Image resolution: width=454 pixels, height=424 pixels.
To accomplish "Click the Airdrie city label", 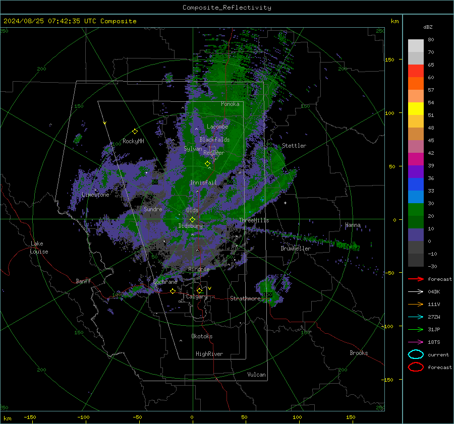I will [x=199, y=269].
